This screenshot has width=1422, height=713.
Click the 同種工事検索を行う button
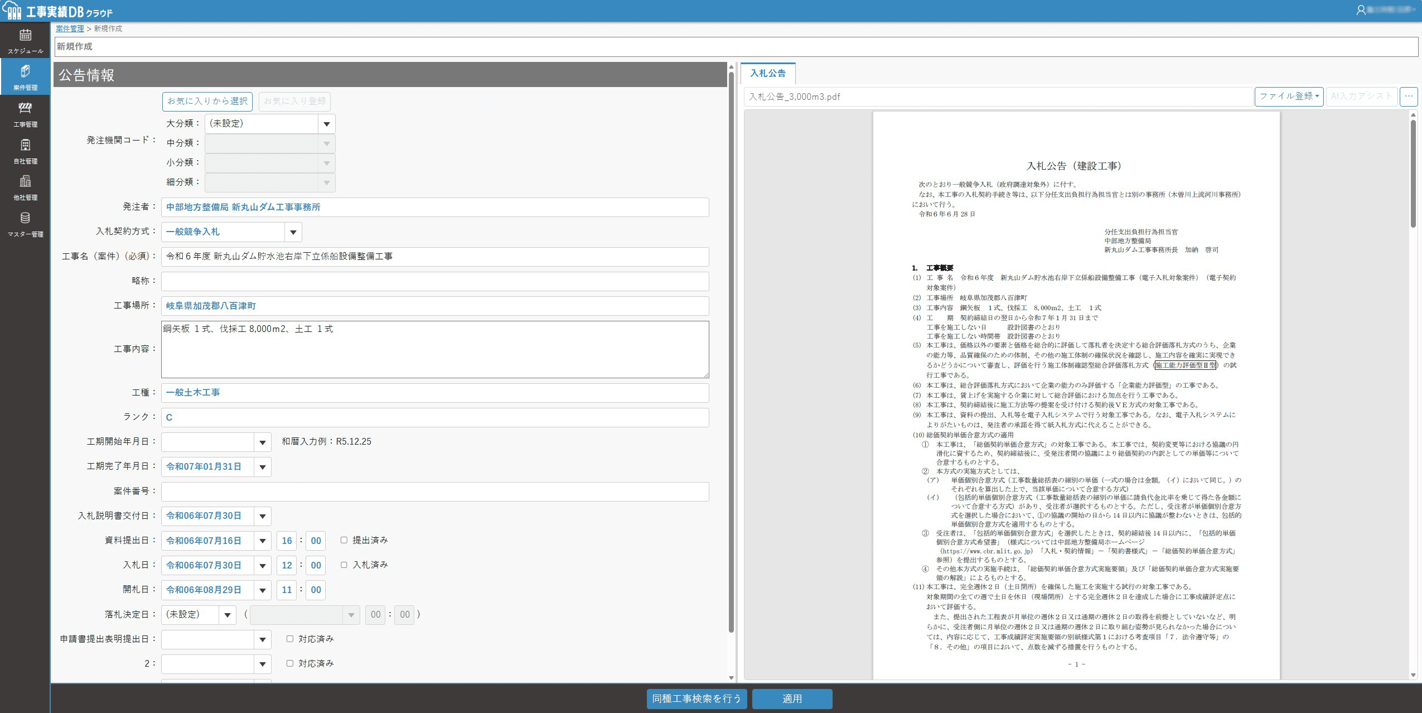coord(697,698)
